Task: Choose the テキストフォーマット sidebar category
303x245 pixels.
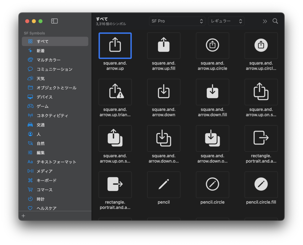Action: tap(55, 162)
